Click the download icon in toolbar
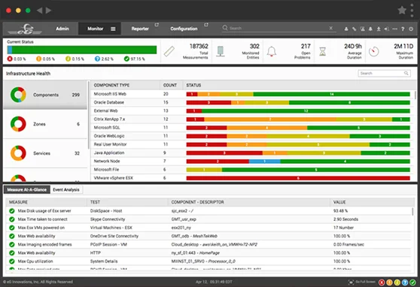Screen dimensions: 420x287 click(x=379, y=29)
